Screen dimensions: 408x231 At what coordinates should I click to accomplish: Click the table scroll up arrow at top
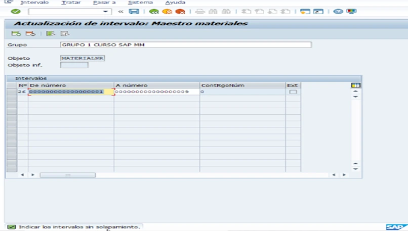(355, 91)
